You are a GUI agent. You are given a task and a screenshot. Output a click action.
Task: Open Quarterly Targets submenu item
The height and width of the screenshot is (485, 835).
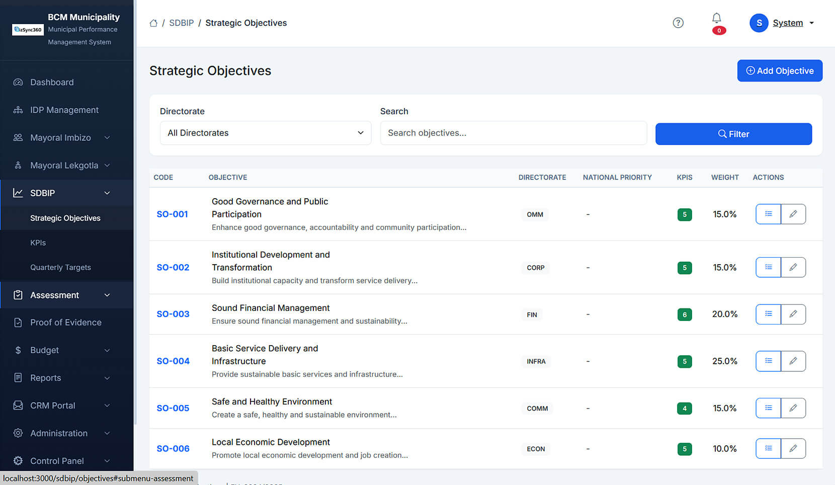click(60, 267)
